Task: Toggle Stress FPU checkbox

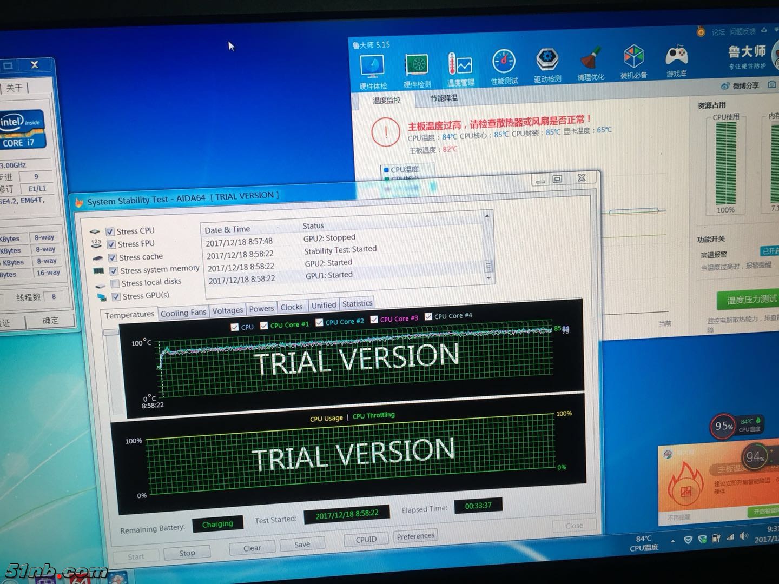Action: coord(111,244)
